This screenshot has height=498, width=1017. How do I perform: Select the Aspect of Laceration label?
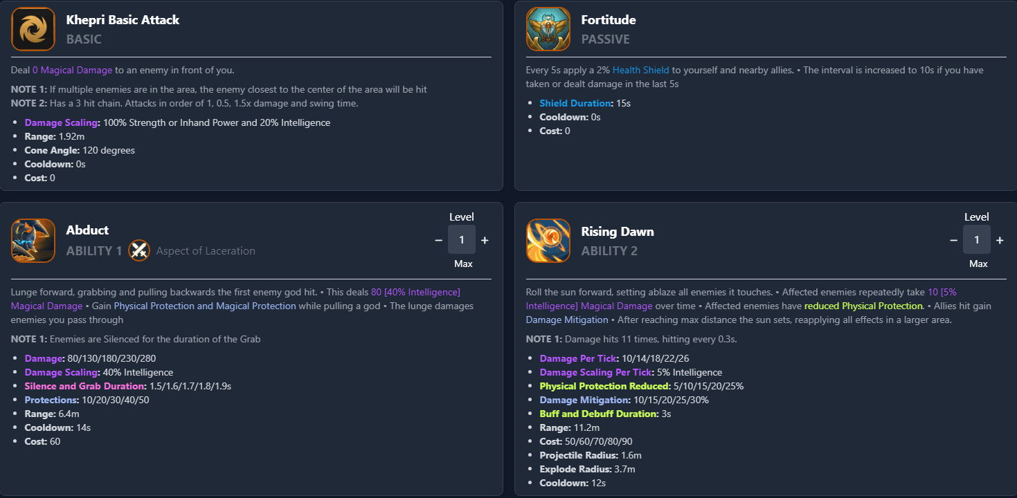pos(206,251)
